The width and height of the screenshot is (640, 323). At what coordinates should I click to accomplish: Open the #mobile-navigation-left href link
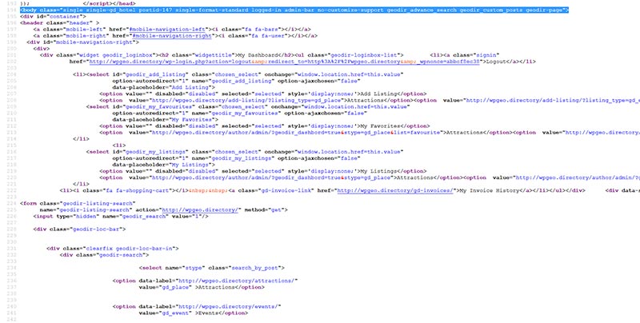167,30
